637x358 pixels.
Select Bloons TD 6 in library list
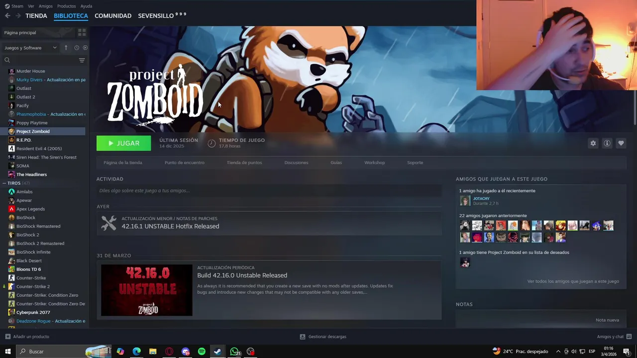point(28,269)
